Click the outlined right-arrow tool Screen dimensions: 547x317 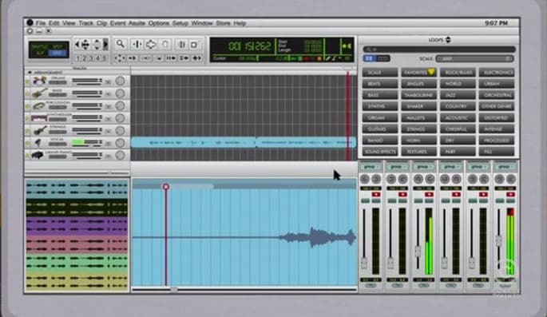click(151, 45)
